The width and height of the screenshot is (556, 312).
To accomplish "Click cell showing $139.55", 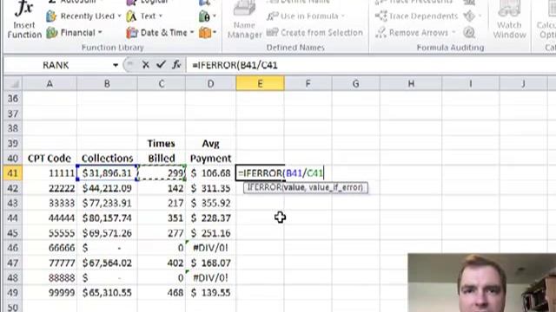I will click(x=210, y=293).
